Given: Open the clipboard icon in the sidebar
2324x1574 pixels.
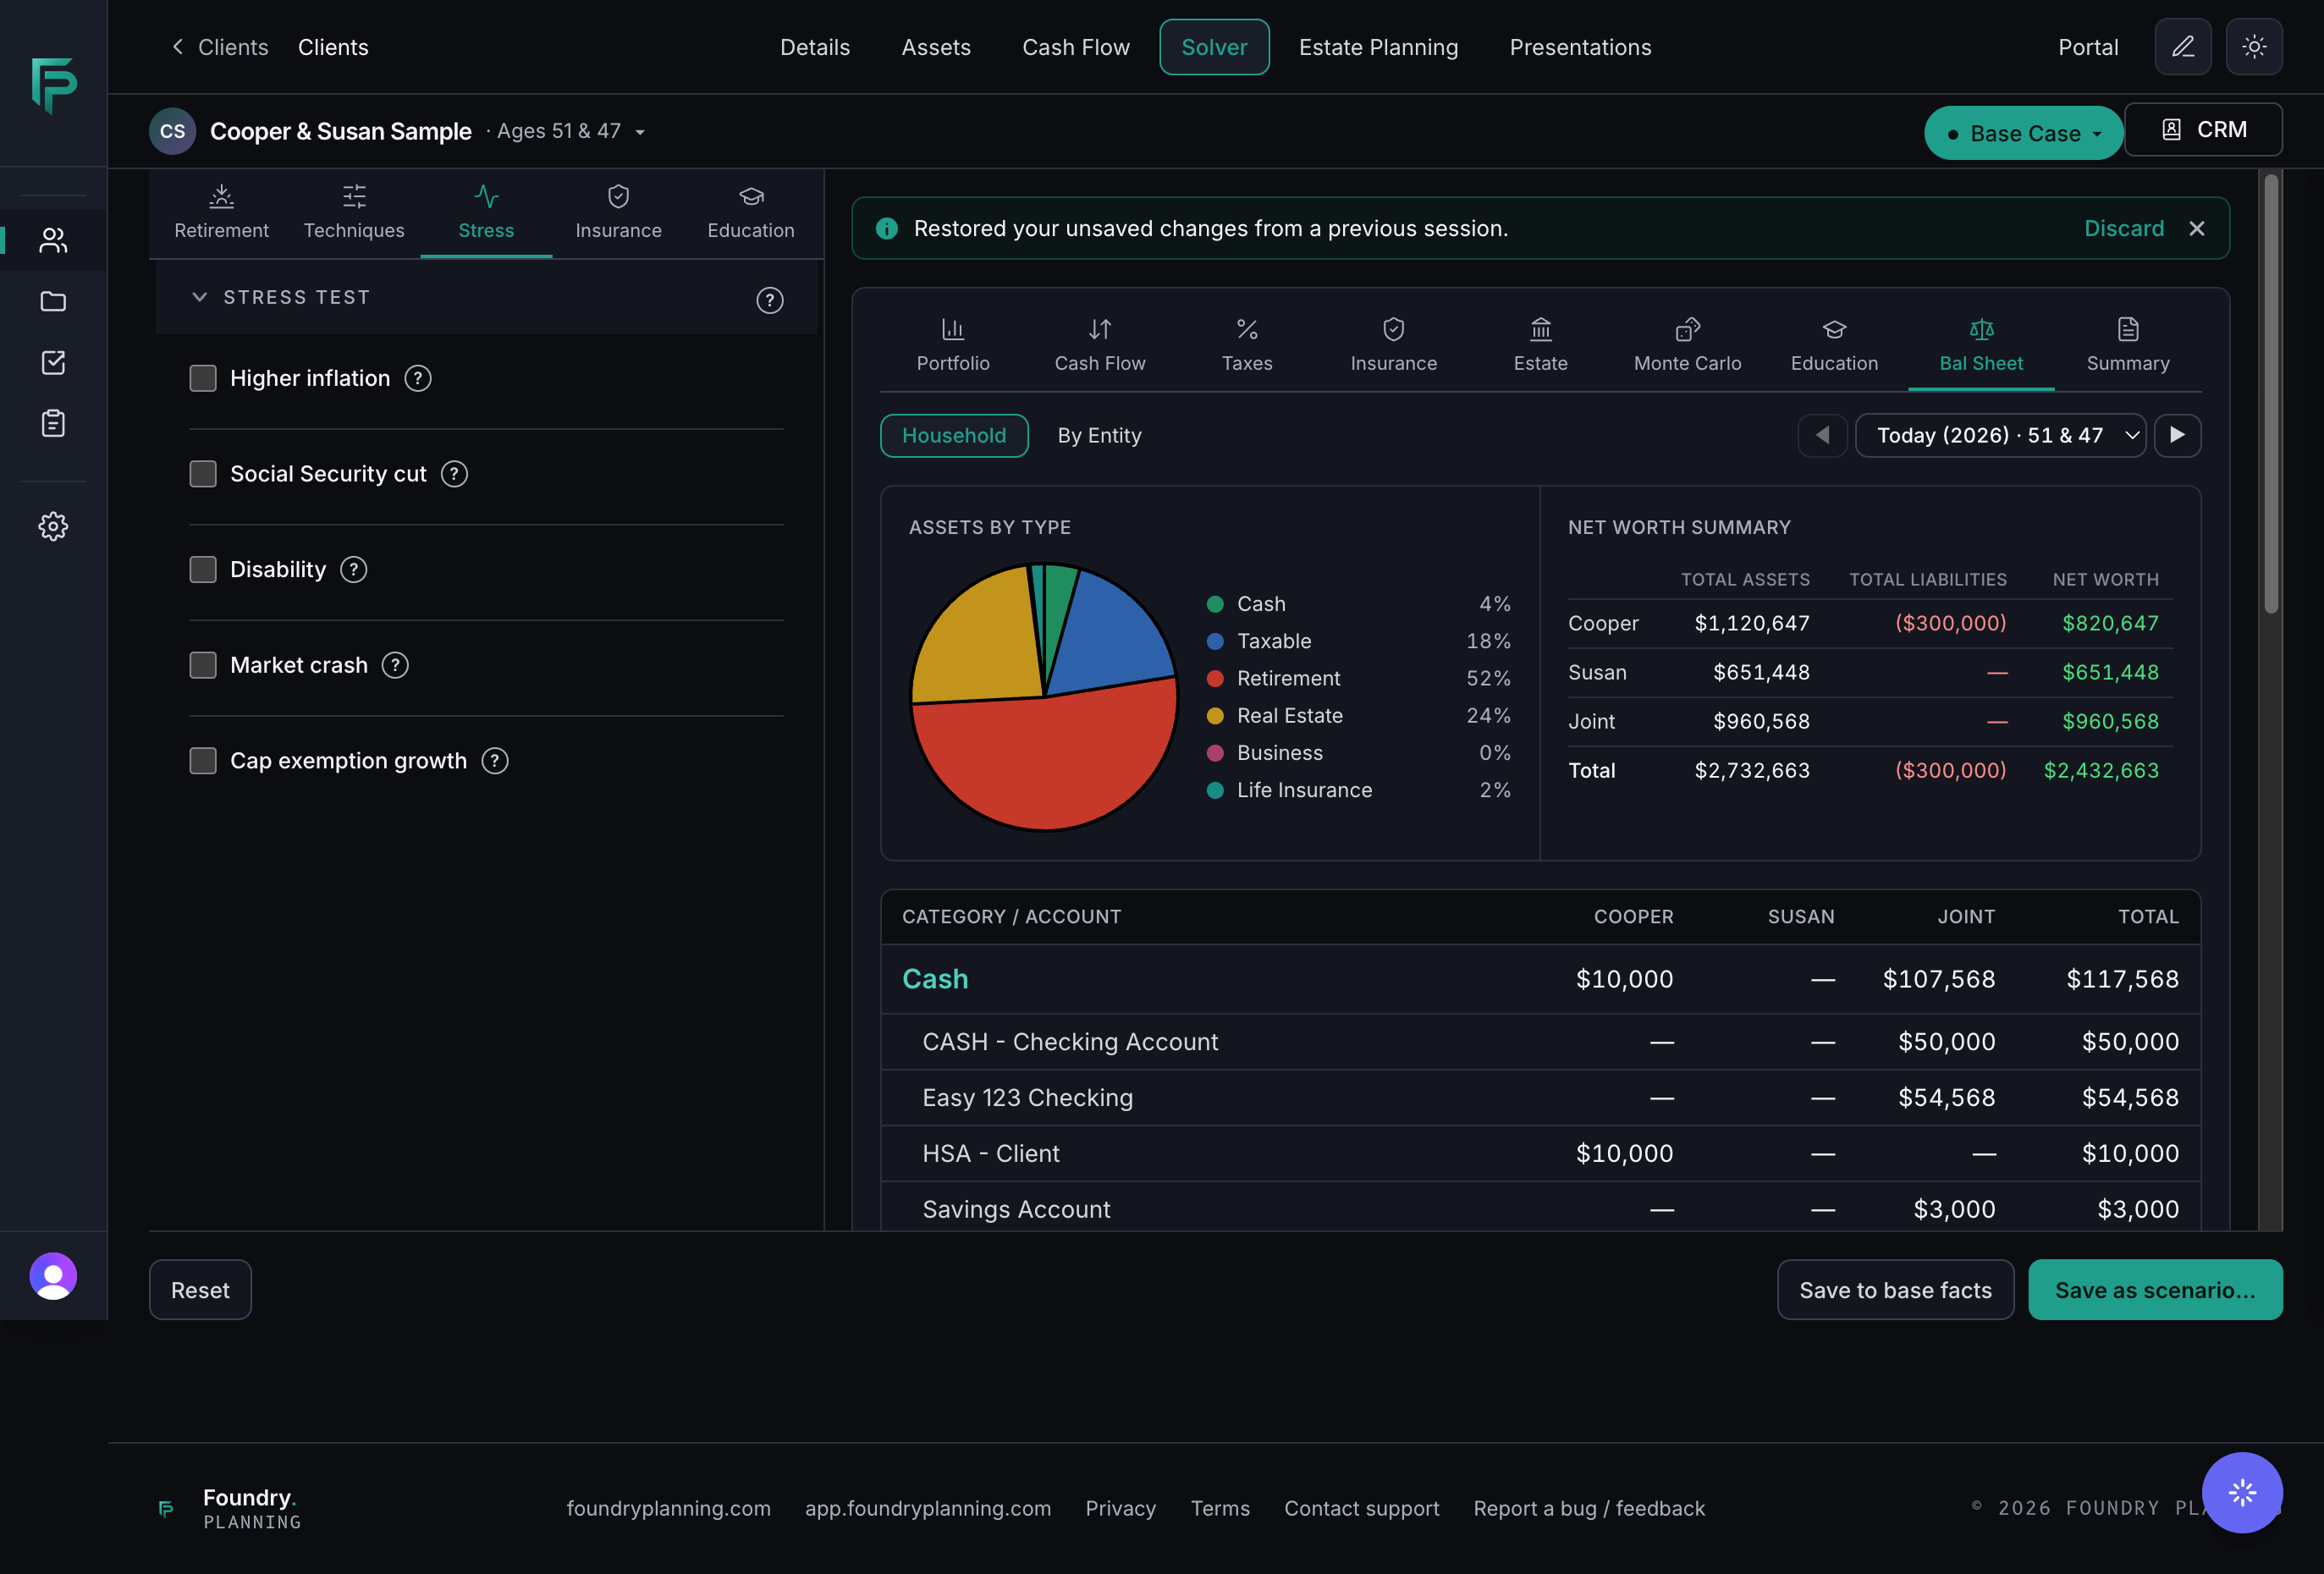Looking at the screenshot, I should tap(53, 423).
